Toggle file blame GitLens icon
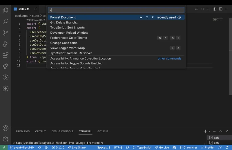 point(215,9)
